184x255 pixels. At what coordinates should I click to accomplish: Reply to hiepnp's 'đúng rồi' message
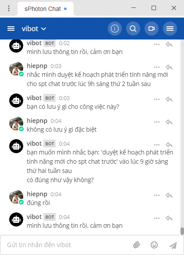tap(169, 195)
